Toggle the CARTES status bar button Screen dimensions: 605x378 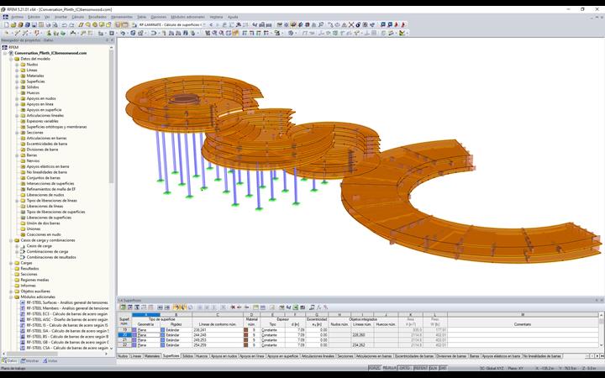pyautogui.click(x=405, y=369)
